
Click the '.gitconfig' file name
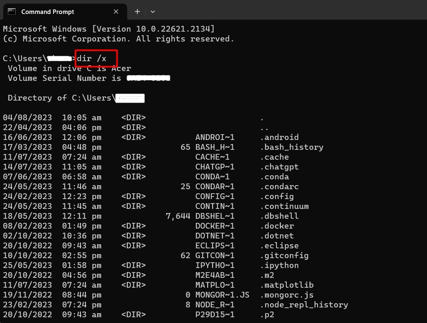click(284, 255)
